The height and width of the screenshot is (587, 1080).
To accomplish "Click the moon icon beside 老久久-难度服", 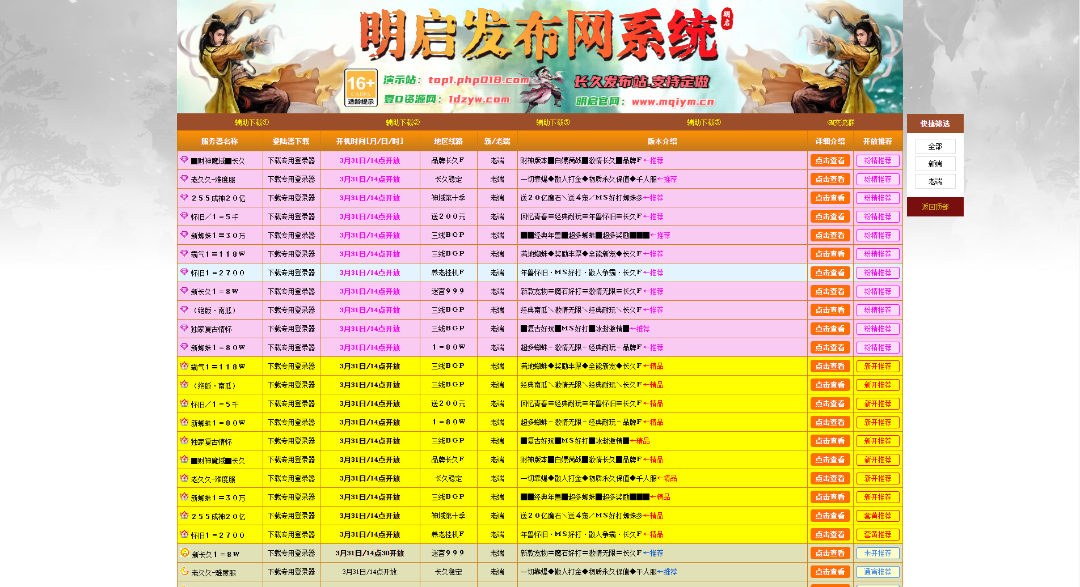I will [x=184, y=572].
